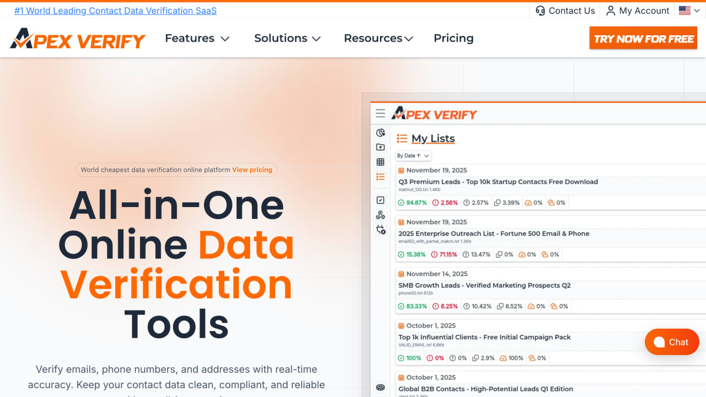The height and width of the screenshot is (397, 706).
Task: Click calendar icon next to November 14, 2025
Action: point(401,274)
